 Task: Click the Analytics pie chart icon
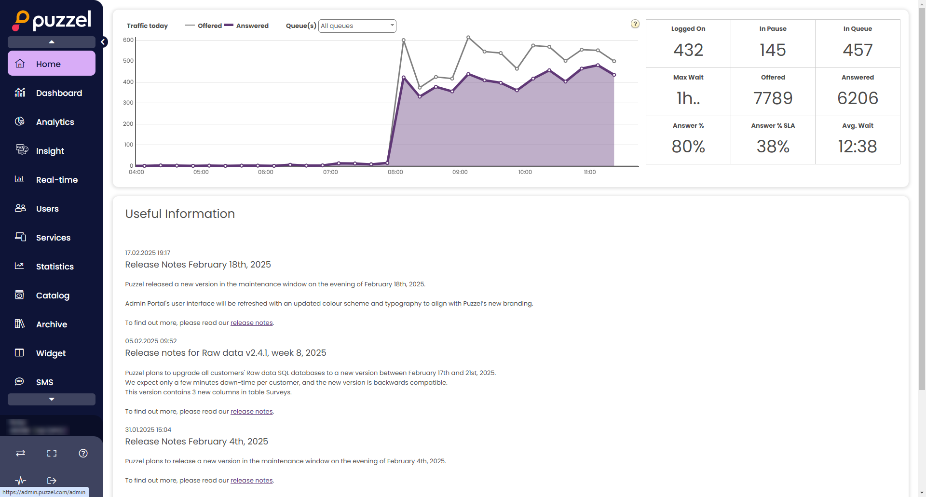(x=20, y=121)
